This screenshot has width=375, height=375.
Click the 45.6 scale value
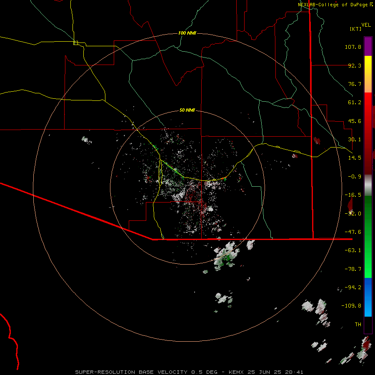355,121
